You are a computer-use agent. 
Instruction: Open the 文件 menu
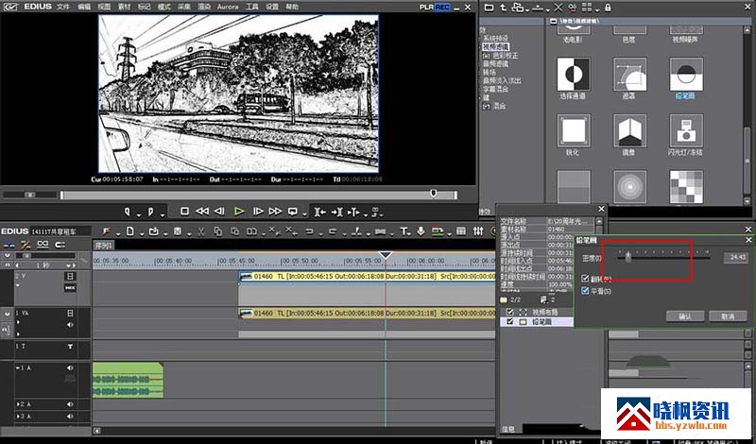pyautogui.click(x=62, y=7)
